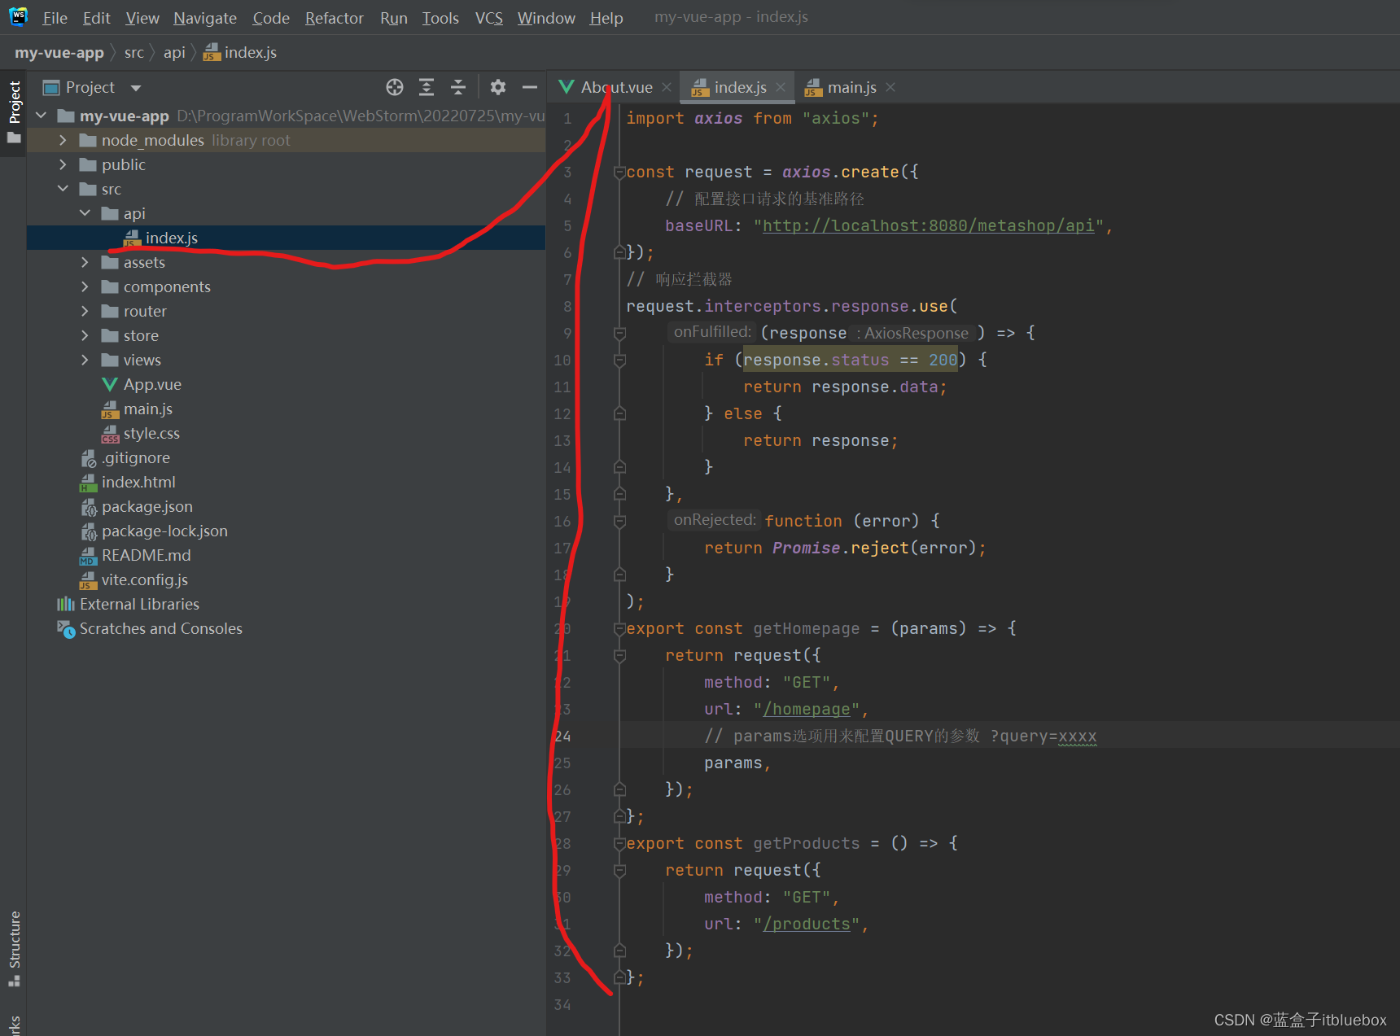Viewport: 1400px width, 1036px height.
Task: Collapse the api folder
Action: [x=85, y=213]
